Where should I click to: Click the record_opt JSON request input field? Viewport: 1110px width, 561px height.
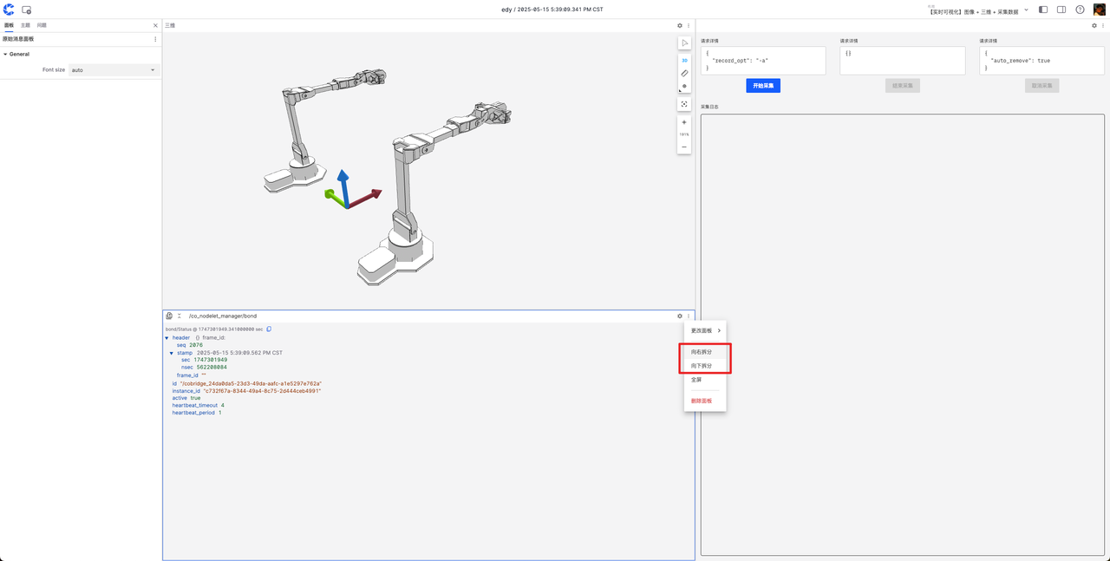coord(763,61)
